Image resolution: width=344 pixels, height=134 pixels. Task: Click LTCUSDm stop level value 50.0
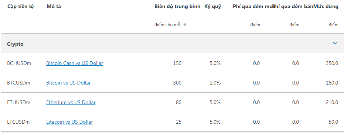(333, 122)
